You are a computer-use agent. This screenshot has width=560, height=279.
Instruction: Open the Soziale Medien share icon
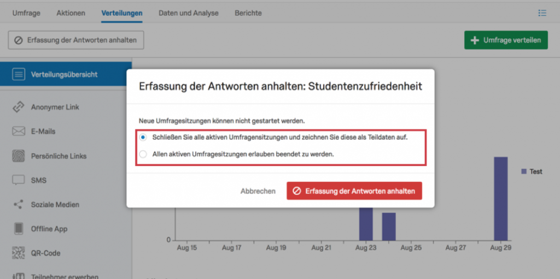(18, 204)
